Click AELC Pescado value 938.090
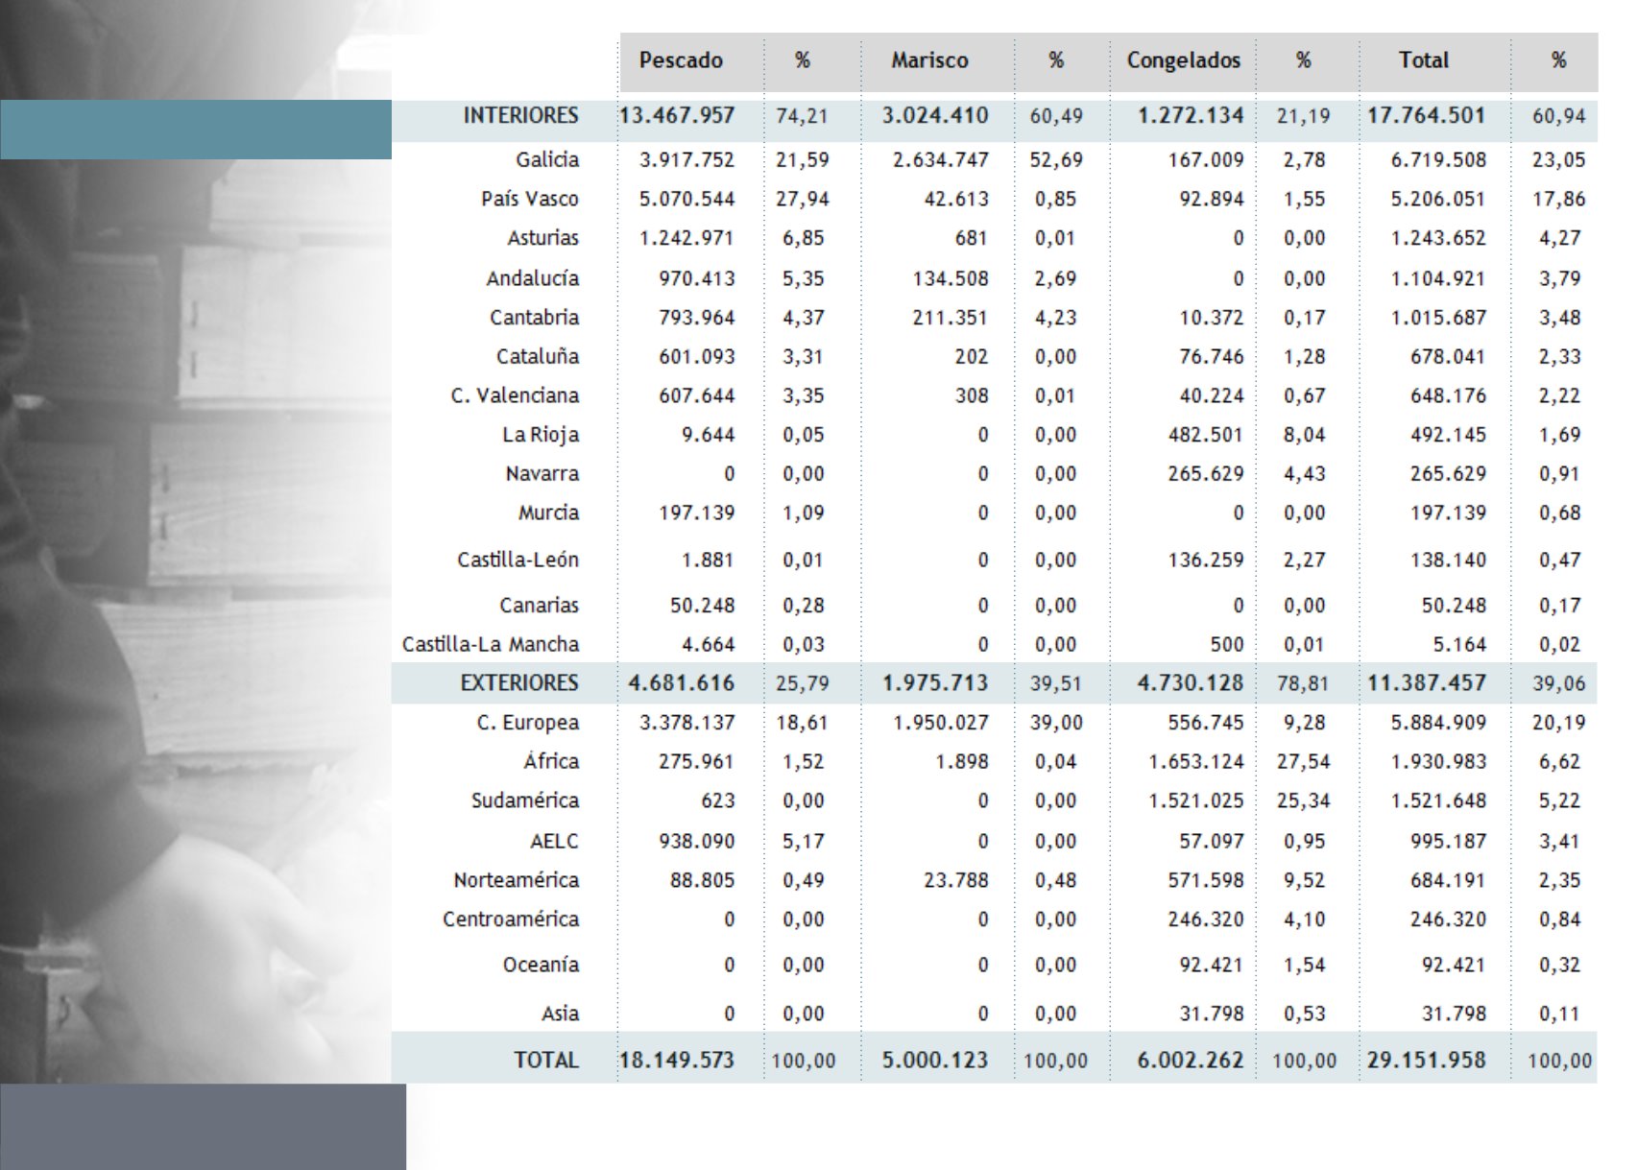 (x=697, y=841)
